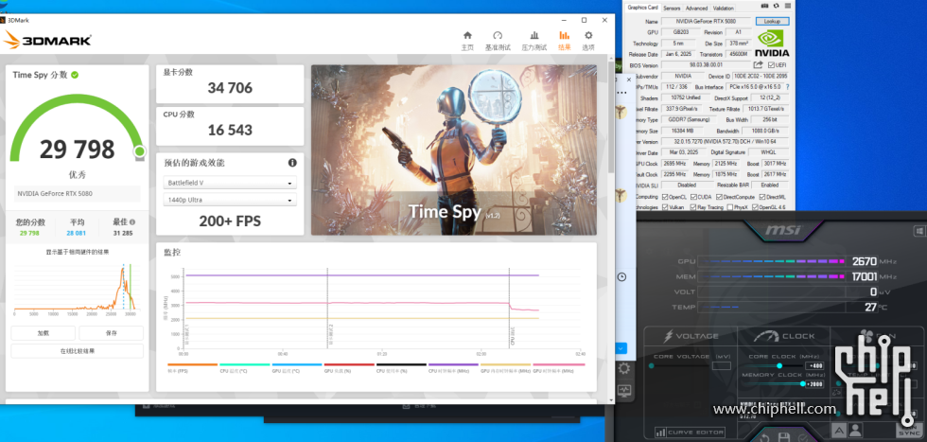Click Memory Clock +2000 value field
The width and height of the screenshot is (927, 442).
pyautogui.click(x=814, y=384)
